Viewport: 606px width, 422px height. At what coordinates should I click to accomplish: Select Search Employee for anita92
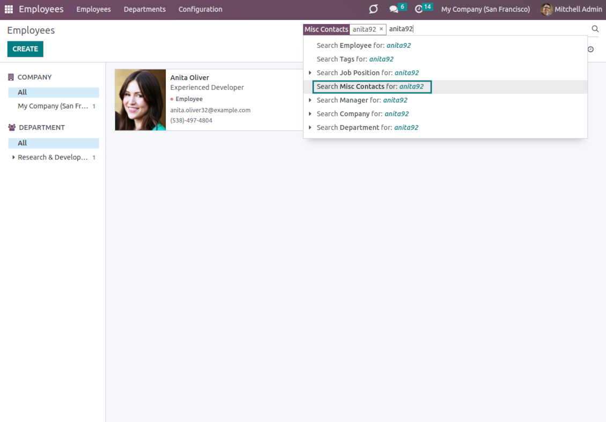(364, 46)
